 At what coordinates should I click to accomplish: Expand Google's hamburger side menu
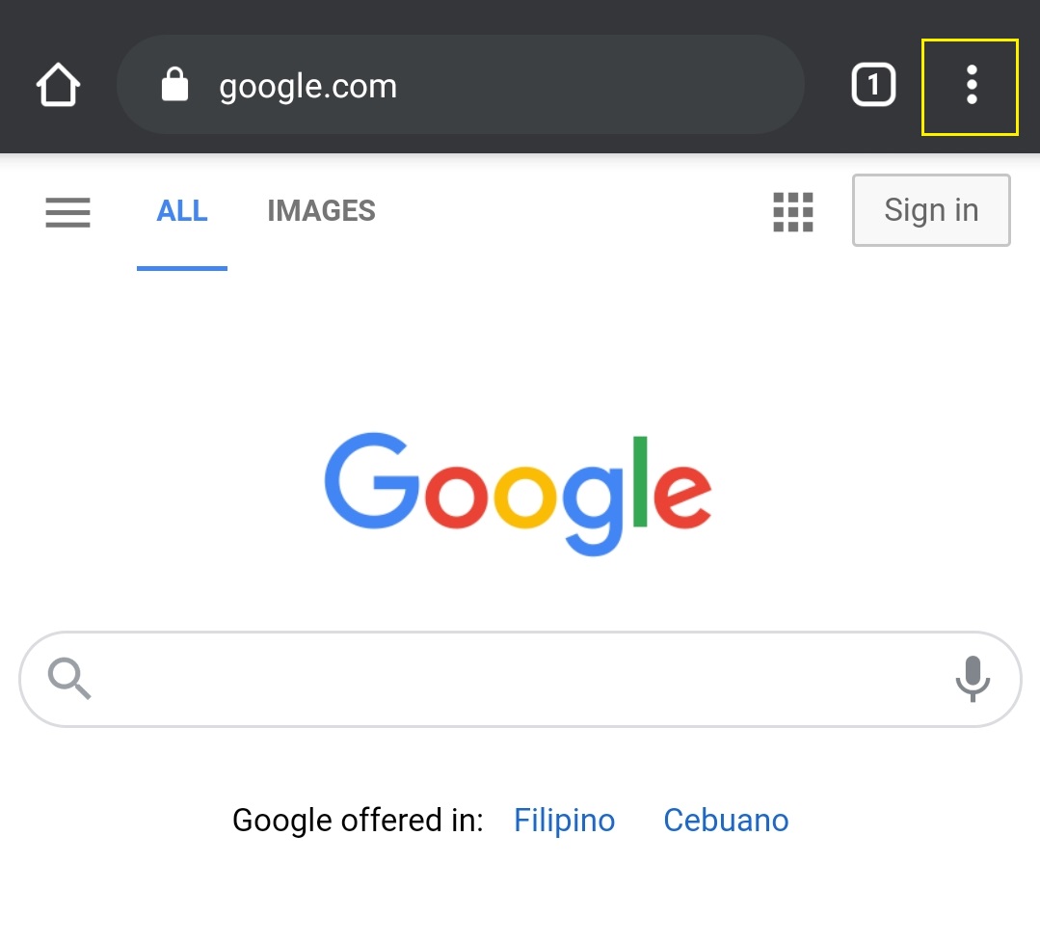tap(67, 211)
